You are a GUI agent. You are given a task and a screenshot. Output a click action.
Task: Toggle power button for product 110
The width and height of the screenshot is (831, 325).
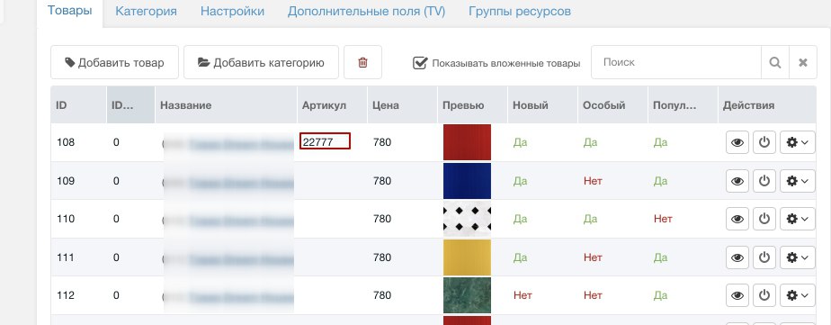pos(764,219)
